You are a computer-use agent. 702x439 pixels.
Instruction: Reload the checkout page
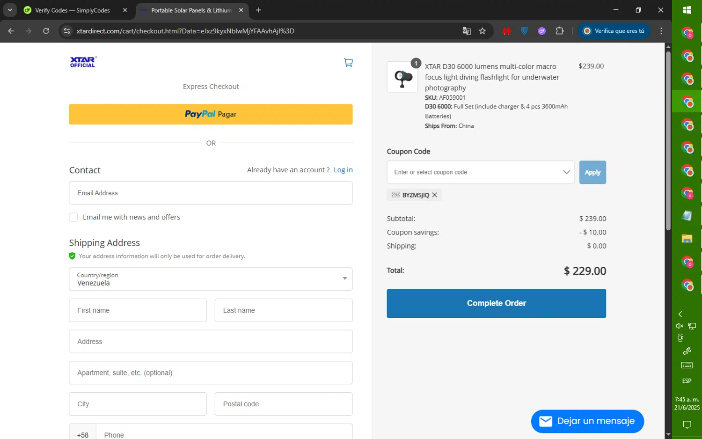click(46, 31)
